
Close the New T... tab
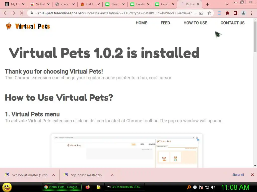(123, 4)
